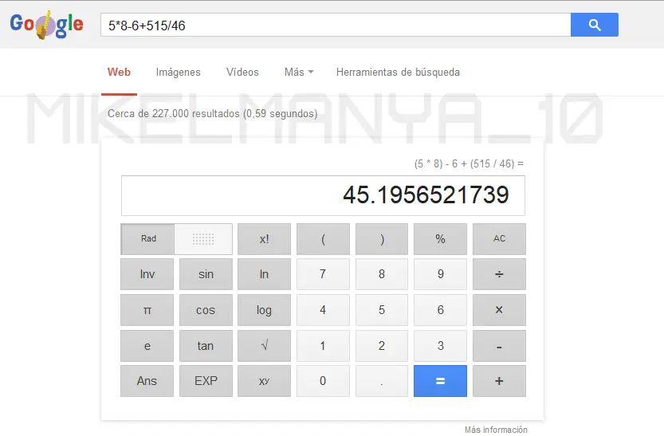Tap the 9 digit key
664x436 pixels.
pos(440,274)
